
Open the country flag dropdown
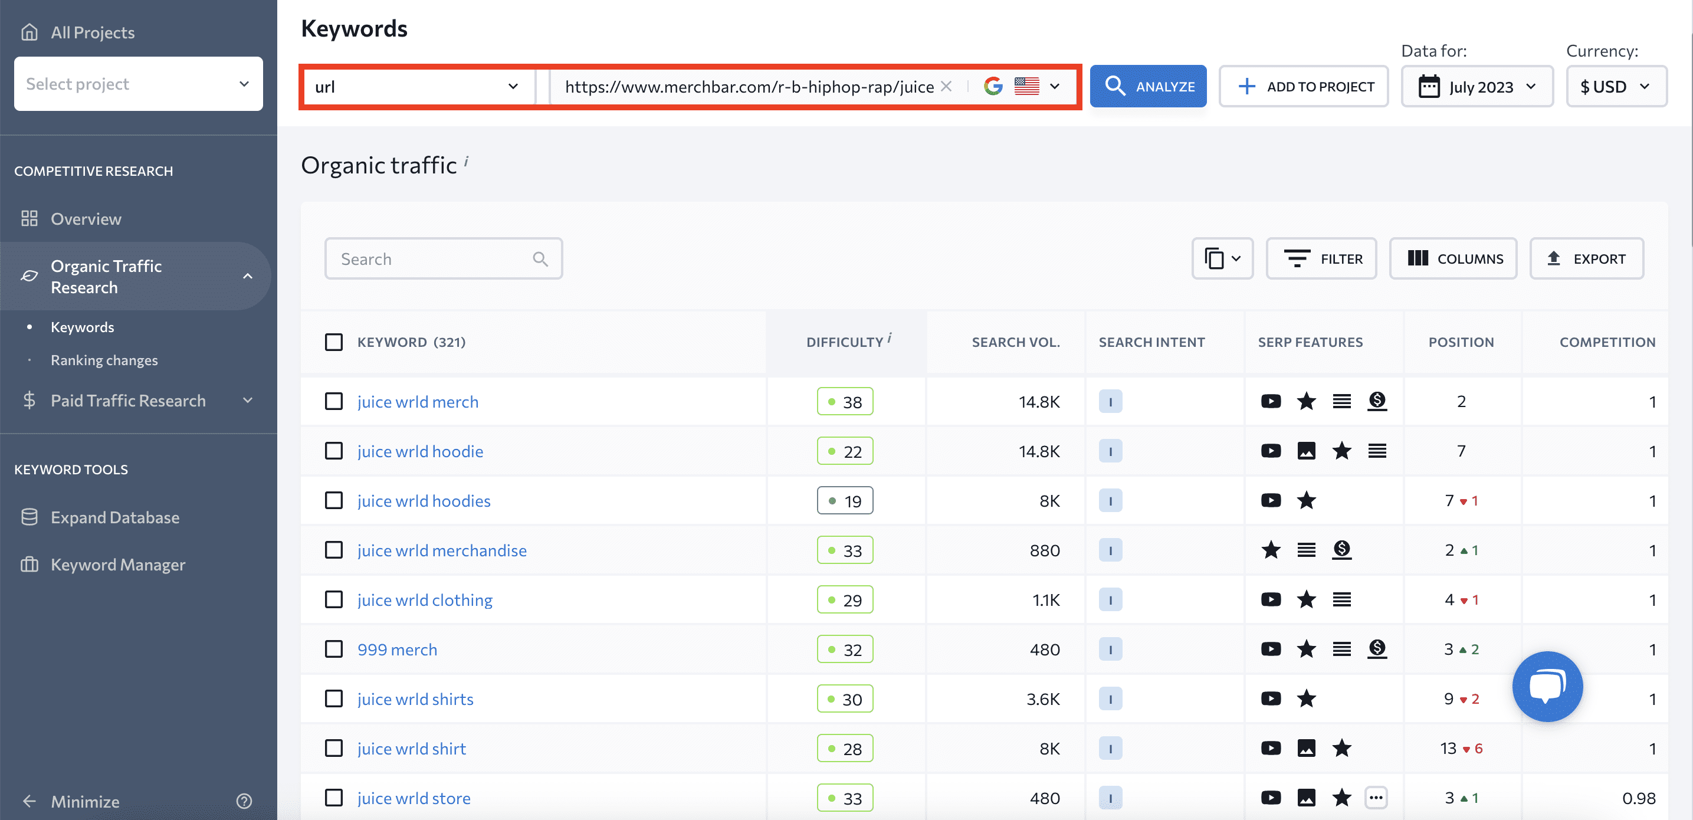click(1037, 86)
